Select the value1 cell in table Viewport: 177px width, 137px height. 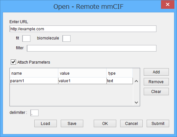(x=82, y=81)
